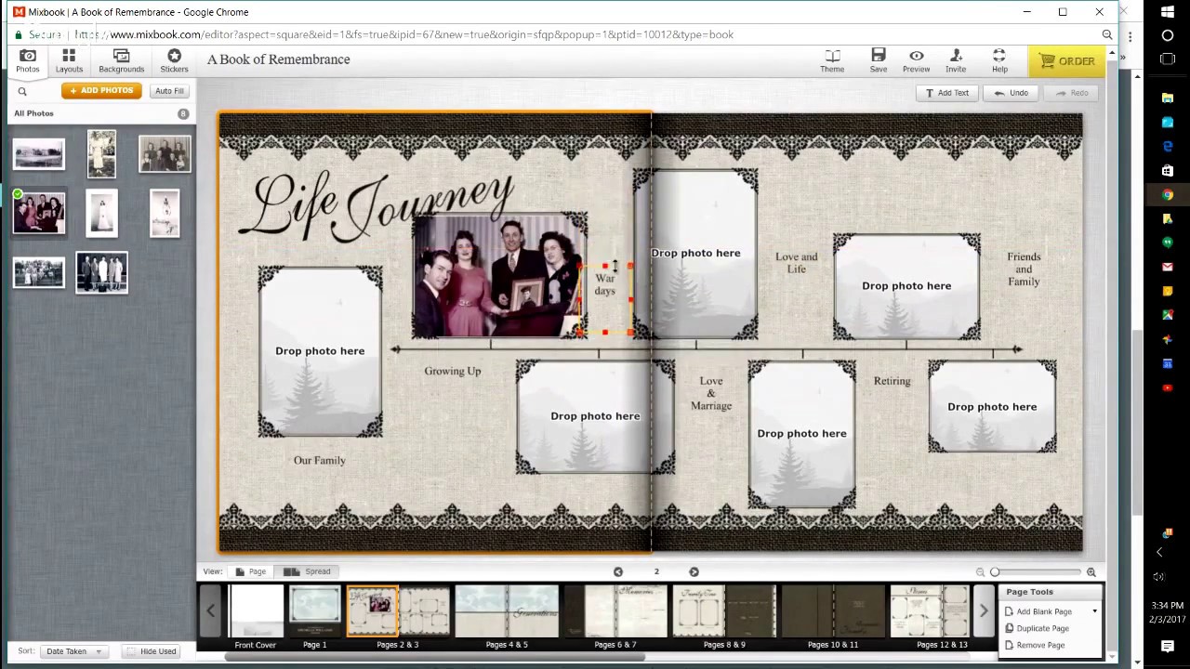This screenshot has width=1190, height=669.
Task: Go to previous page with left arrow
Action: 618,572
